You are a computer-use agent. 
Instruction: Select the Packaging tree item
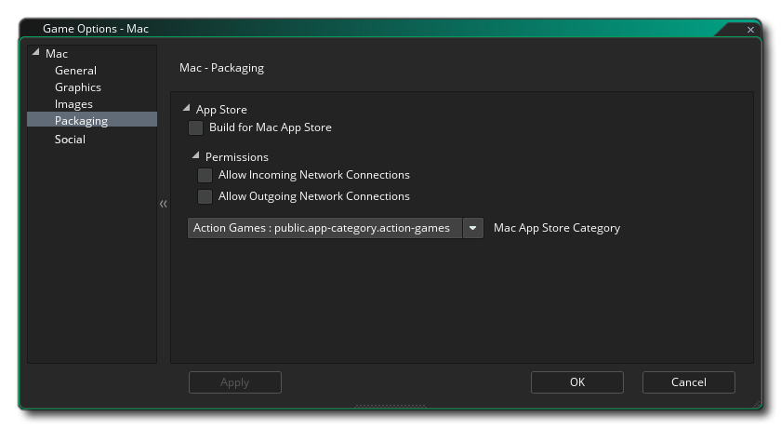pos(81,121)
